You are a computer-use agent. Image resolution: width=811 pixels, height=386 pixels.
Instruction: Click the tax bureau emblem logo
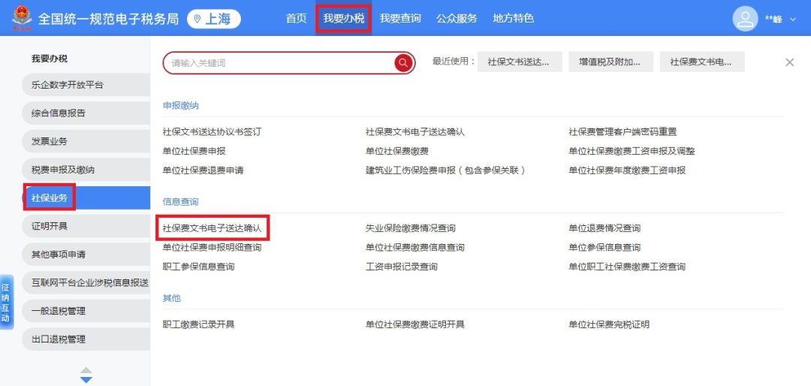click(21, 19)
